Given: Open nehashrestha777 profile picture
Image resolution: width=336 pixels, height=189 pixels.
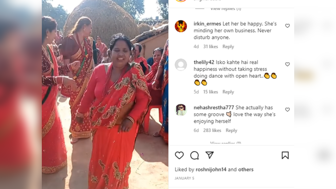Looking at the screenshot, I should pyautogui.click(x=181, y=110).
